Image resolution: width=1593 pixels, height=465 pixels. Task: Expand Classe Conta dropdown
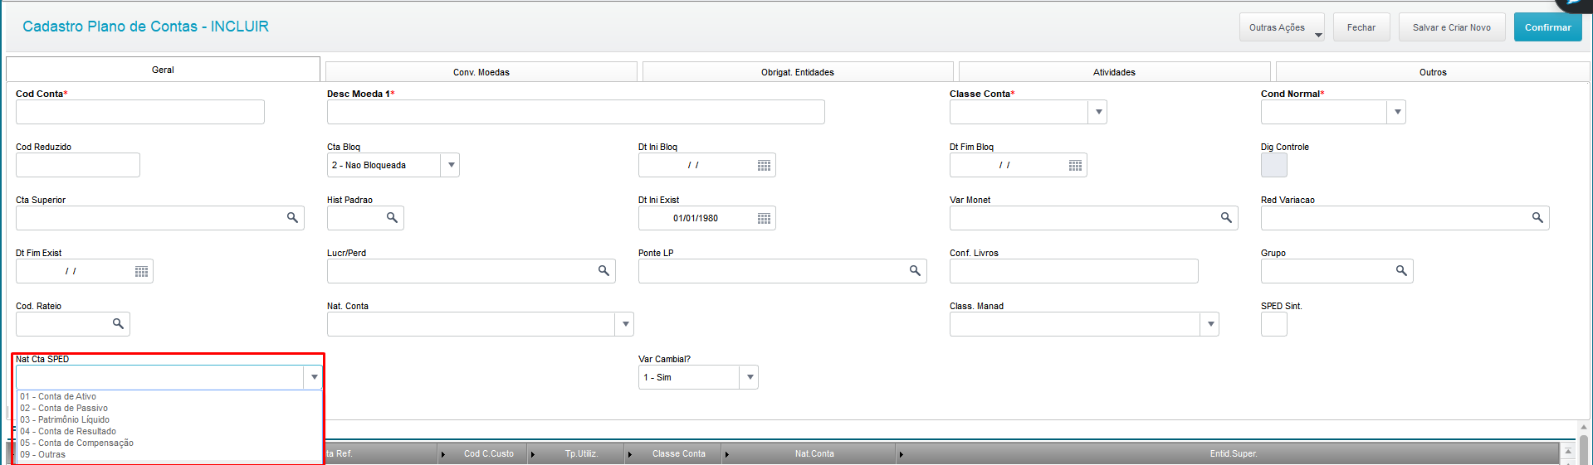coord(1097,112)
